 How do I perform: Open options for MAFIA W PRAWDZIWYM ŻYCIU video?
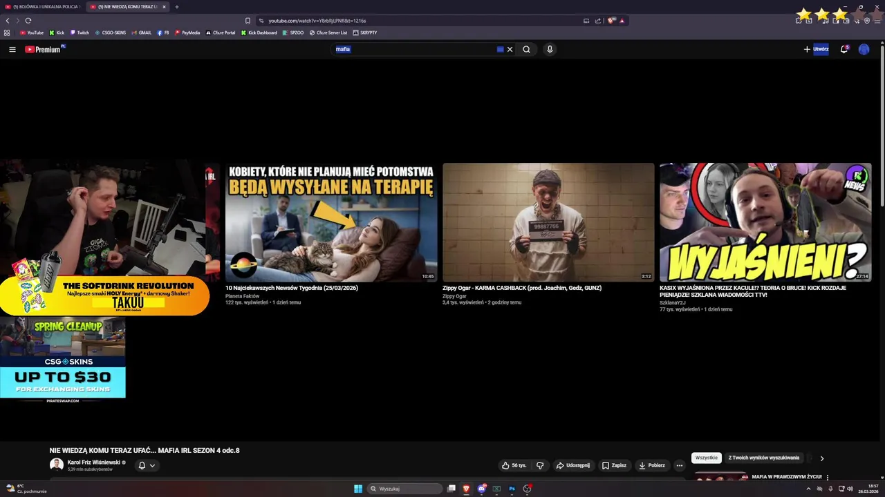point(828,477)
